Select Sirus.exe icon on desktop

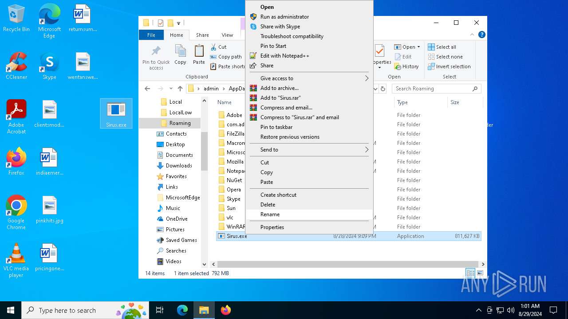pyautogui.click(x=116, y=114)
